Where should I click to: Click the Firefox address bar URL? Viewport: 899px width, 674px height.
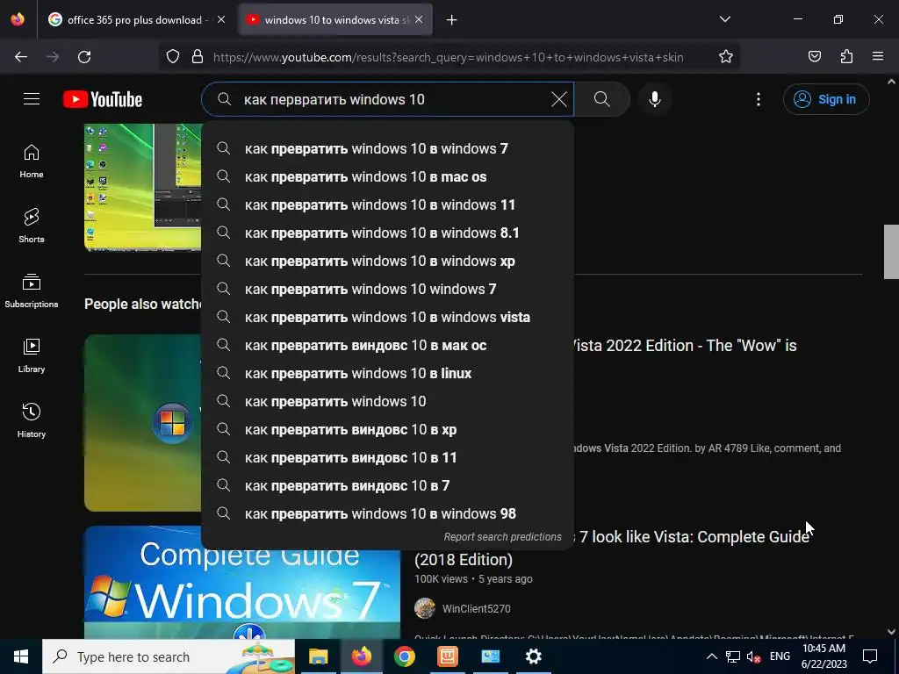click(x=448, y=57)
